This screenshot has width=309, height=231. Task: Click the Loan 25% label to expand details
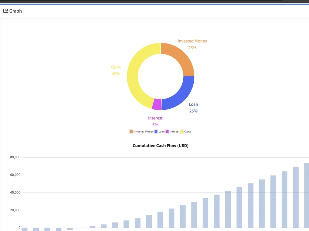point(193,107)
